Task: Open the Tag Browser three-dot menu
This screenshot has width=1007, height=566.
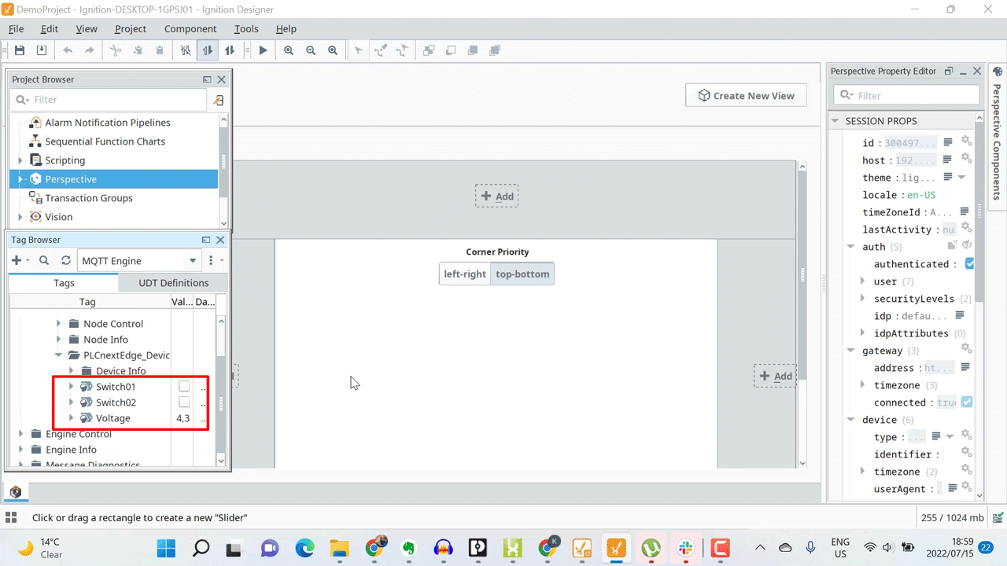Action: coord(211,260)
